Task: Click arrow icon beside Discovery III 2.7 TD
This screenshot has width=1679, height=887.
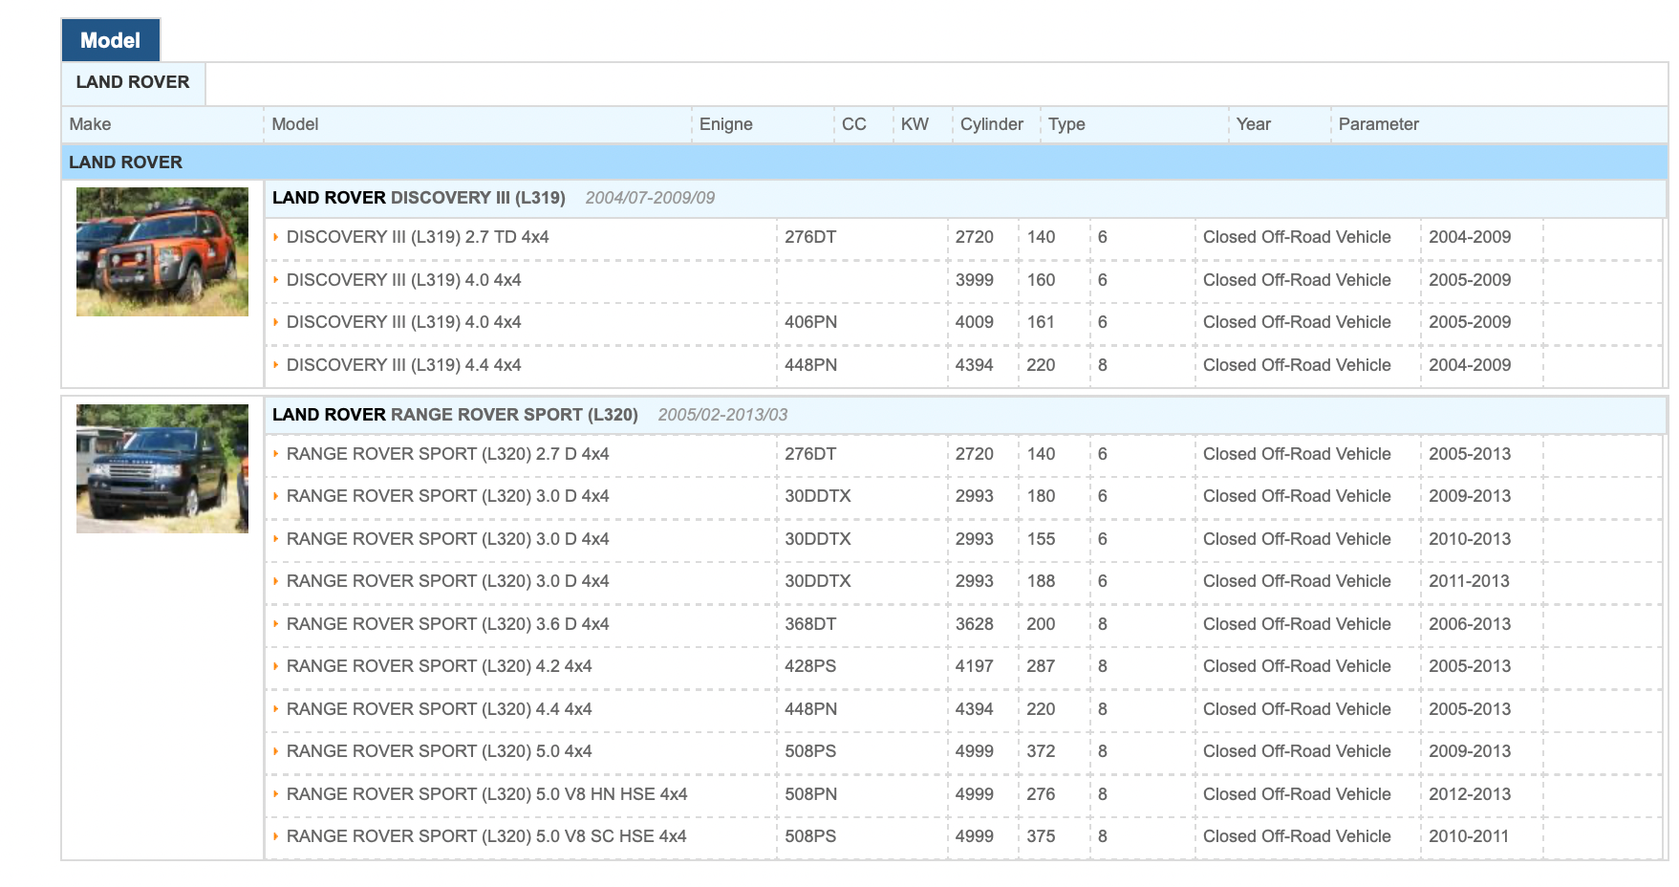Action: [x=276, y=237]
